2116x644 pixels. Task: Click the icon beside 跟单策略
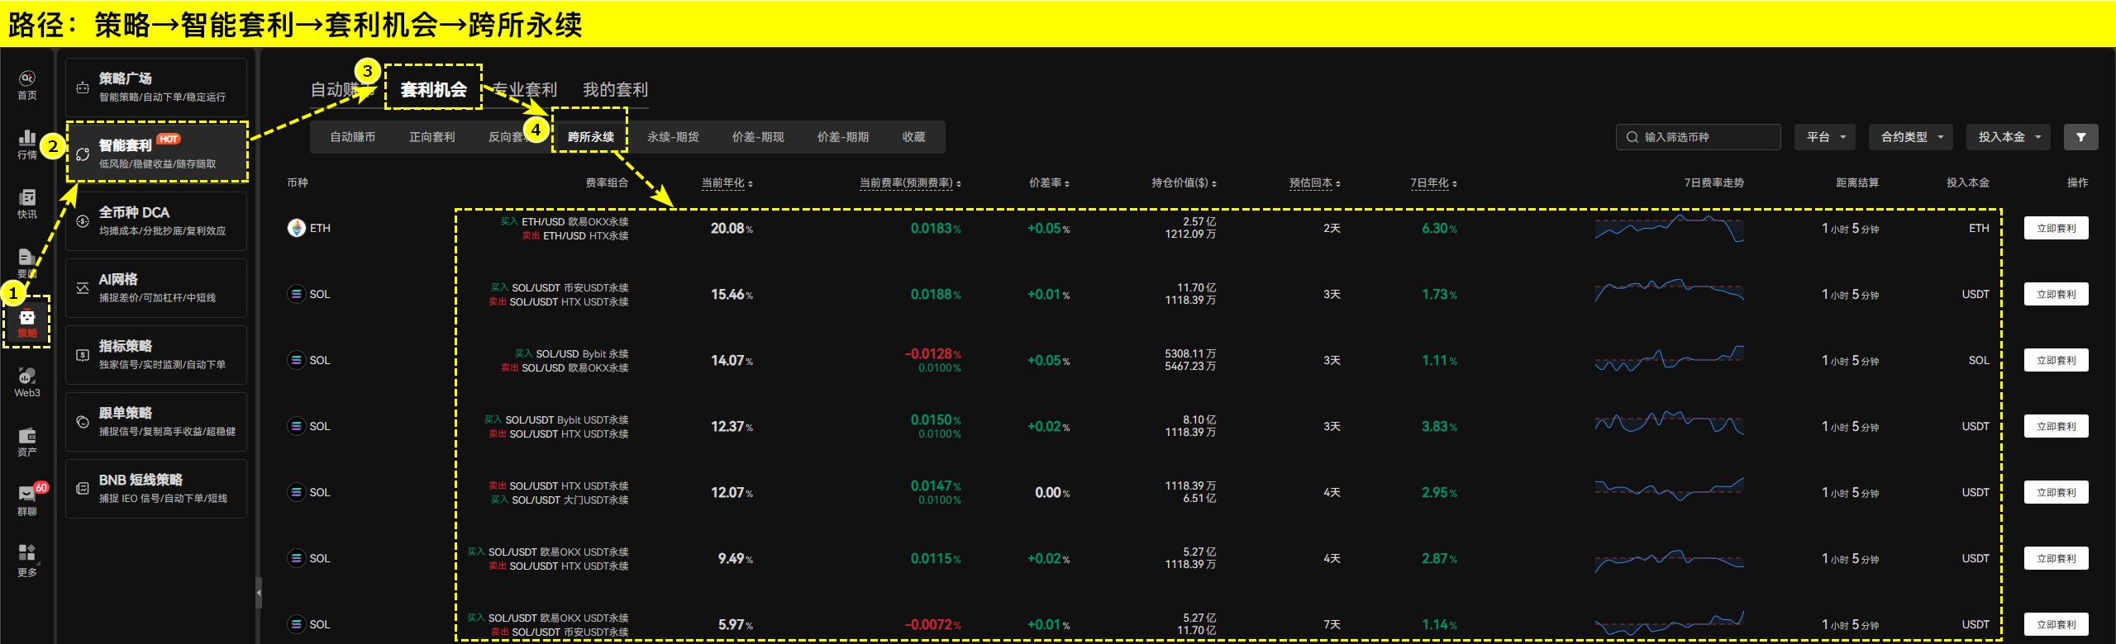[x=83, y=422]
